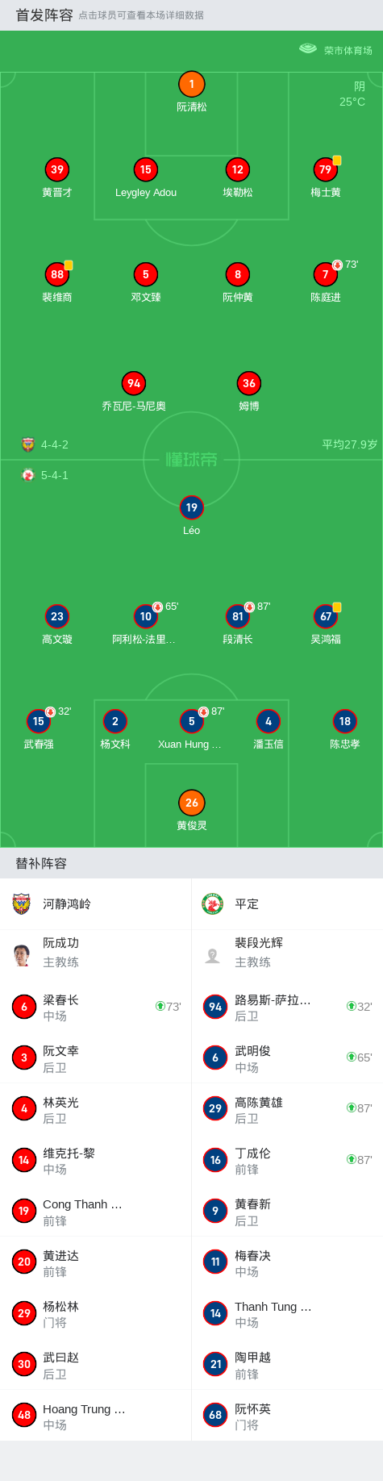View head coach 阮成功 profile photo
This screenshot has height=1481, width=383.
tap(23, 954)
